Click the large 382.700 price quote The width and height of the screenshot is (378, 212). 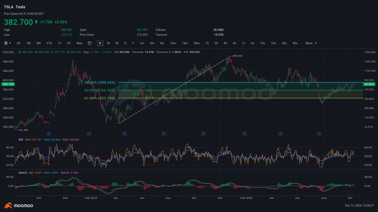[19, 22]
